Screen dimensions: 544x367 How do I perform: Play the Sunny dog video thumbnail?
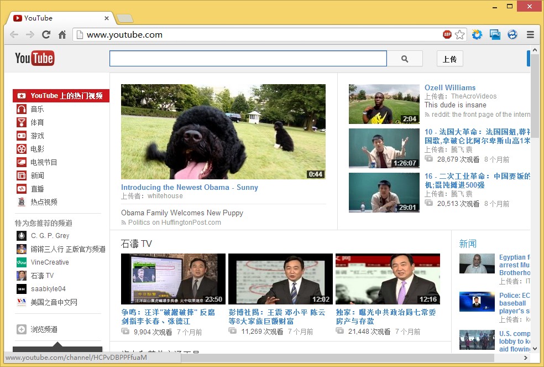coord(223,132)
